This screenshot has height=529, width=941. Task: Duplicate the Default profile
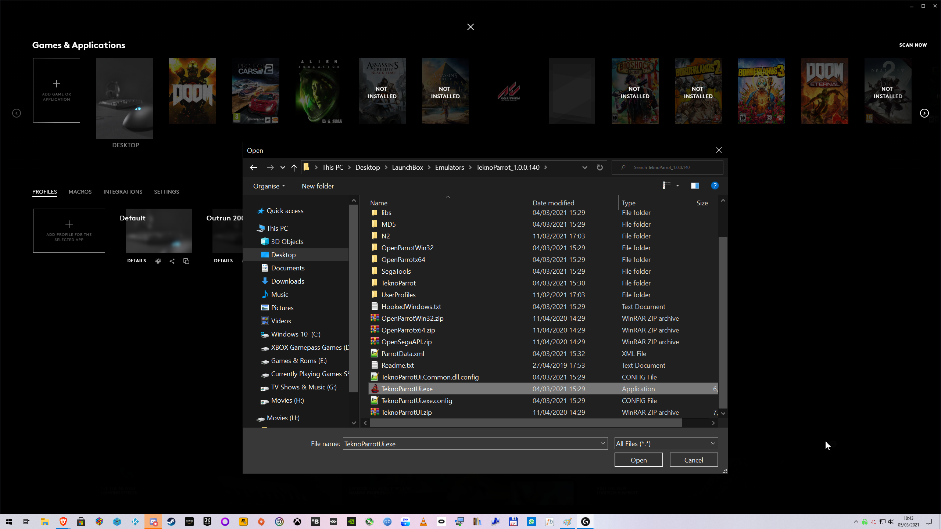pyautogui.click(x=186, y=261)
